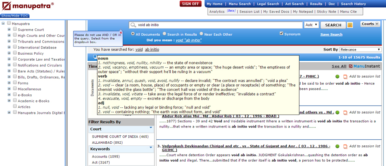Collapse the Manupatra root tree node
The width and height of the screenshot is (386, 166).
3,23
